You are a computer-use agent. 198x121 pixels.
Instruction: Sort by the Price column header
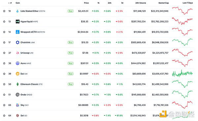(x=86, y=3)
